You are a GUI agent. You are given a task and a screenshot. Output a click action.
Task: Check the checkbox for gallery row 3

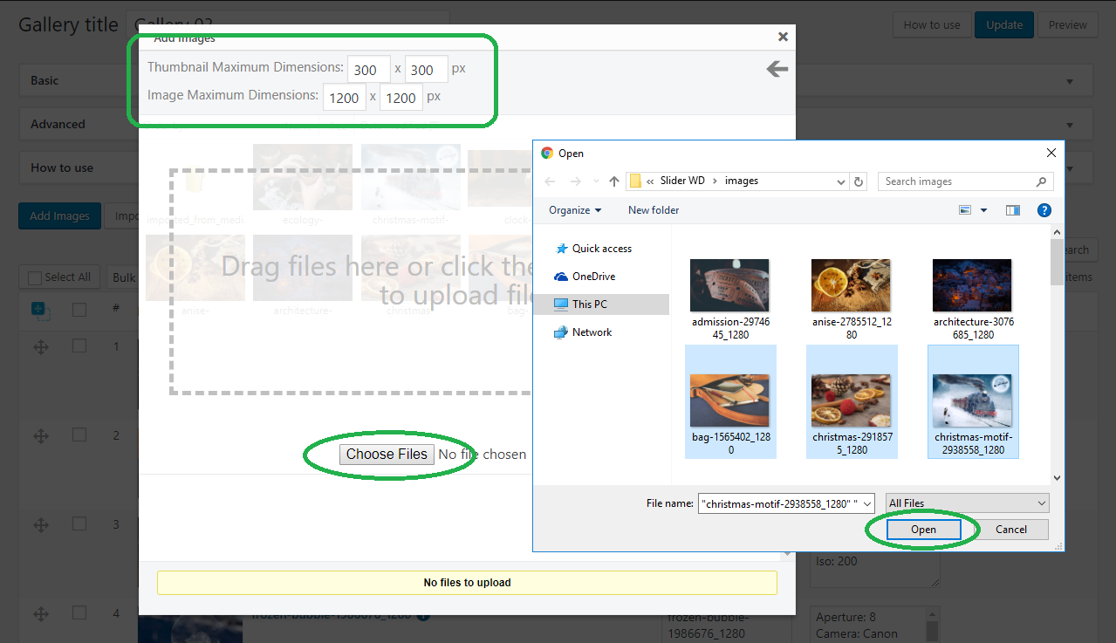(x=79, y=523)
